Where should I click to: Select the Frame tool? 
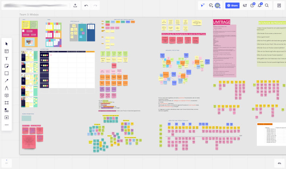[6, 103]
